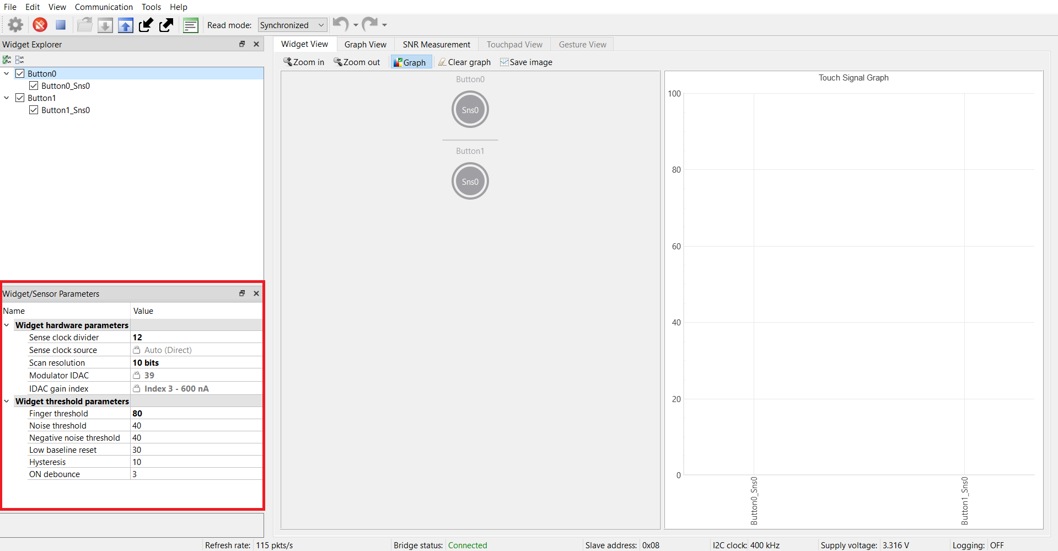The image size is (1058, 551).
Task: Open the Undo history dropdown arrow
Action: point(356,25)
